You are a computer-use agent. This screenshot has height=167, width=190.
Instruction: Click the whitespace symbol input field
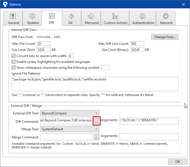105,68
